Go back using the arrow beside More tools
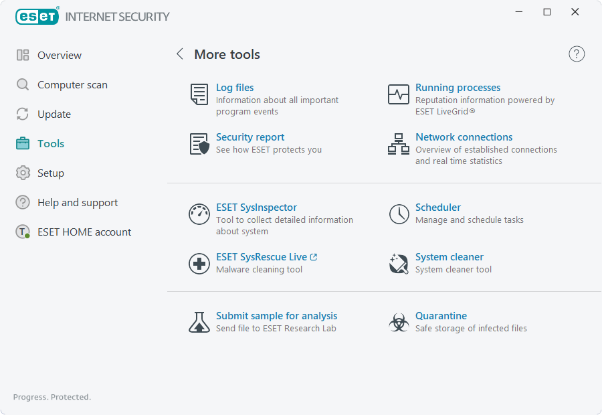 pyautogui.click(x=180, y=54)
